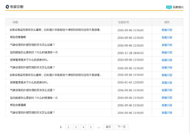Select the 2016-01-02 报表管理 question title

click(x=29, y=82)
